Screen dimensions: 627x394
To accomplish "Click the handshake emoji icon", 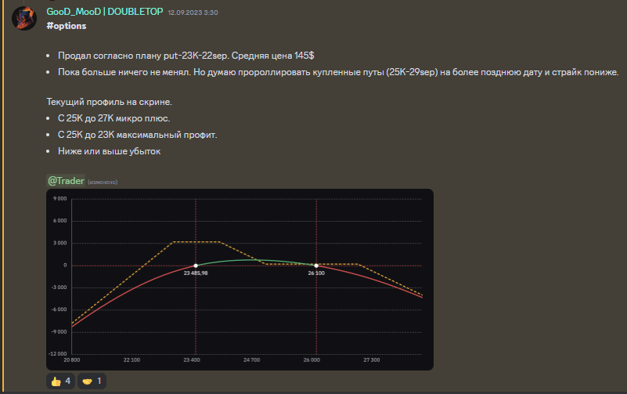I will pos(87,381).
